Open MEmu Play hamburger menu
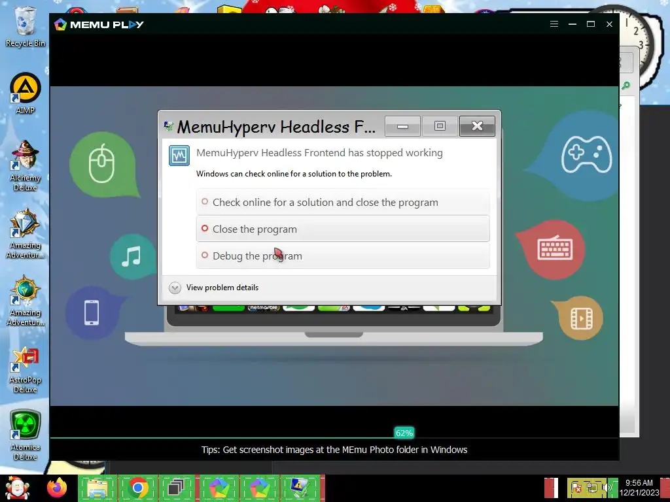This screenshot has height=502, width=670. point(554,24)
